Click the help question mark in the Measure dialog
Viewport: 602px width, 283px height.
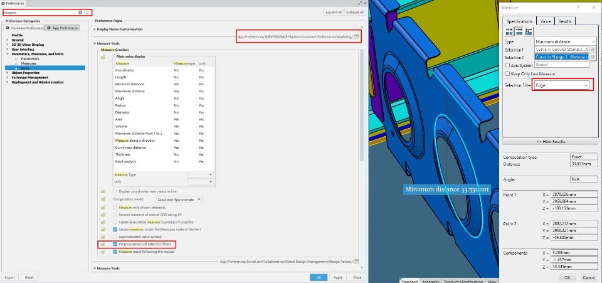click(x=578, y=8)
